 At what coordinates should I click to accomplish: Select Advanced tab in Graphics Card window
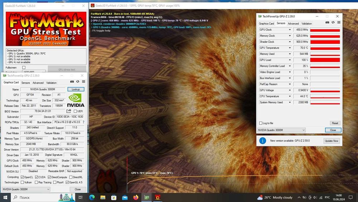(x=38, y=83)
